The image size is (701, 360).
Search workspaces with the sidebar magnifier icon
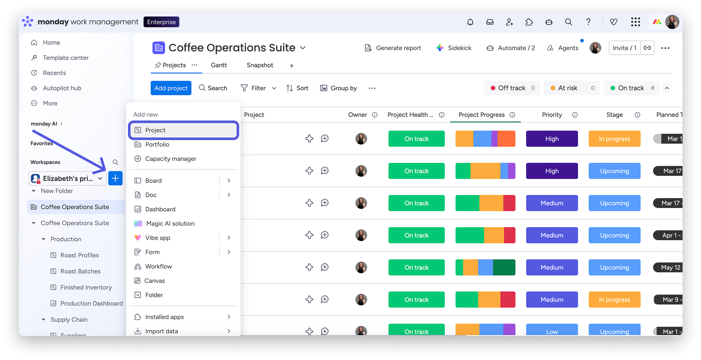pyautogui.click(x=115, y=162)
